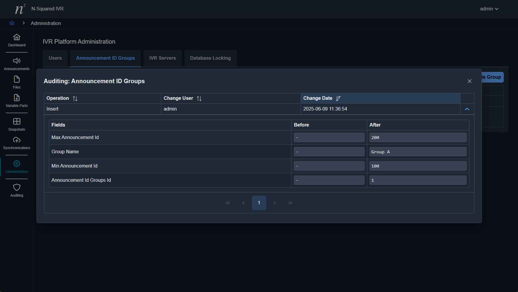The image size is (518, 292).
Task: Sort the table by Operation column
Action: (x=75, y=99)
